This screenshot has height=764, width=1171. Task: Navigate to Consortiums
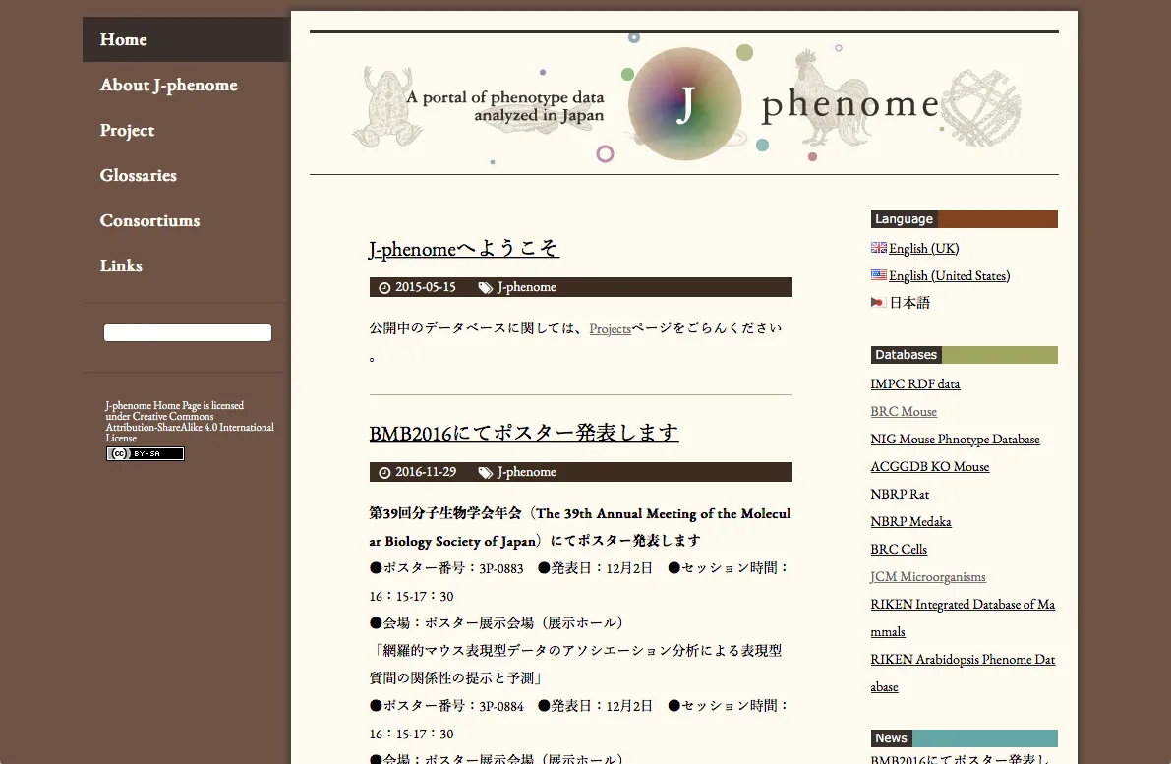click(x=150, y=220)
